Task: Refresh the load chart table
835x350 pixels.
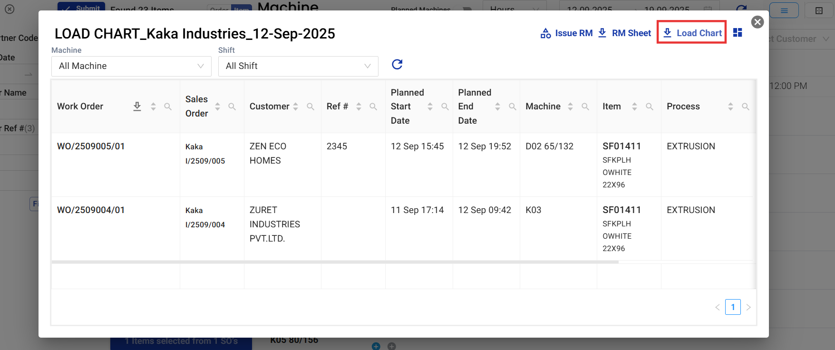Action: (x=397, y=65)
